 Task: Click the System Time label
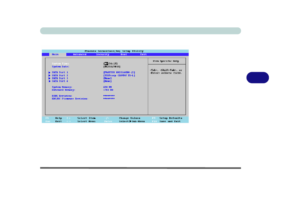pos(60,64)
